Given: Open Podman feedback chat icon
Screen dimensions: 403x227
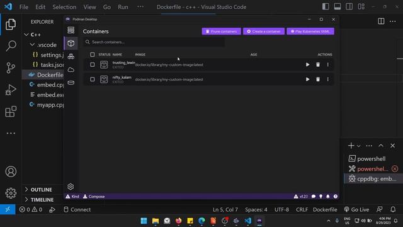Looking at the screenshot, I should click(x=314, y=196).
